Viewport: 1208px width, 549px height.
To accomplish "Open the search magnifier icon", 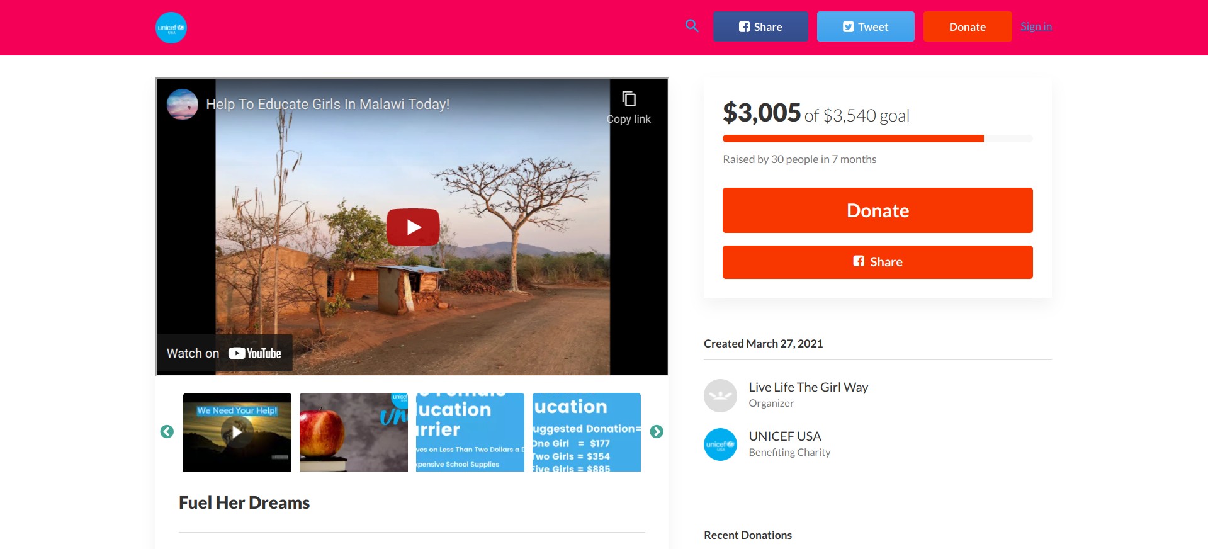I will tap(692, 26).
